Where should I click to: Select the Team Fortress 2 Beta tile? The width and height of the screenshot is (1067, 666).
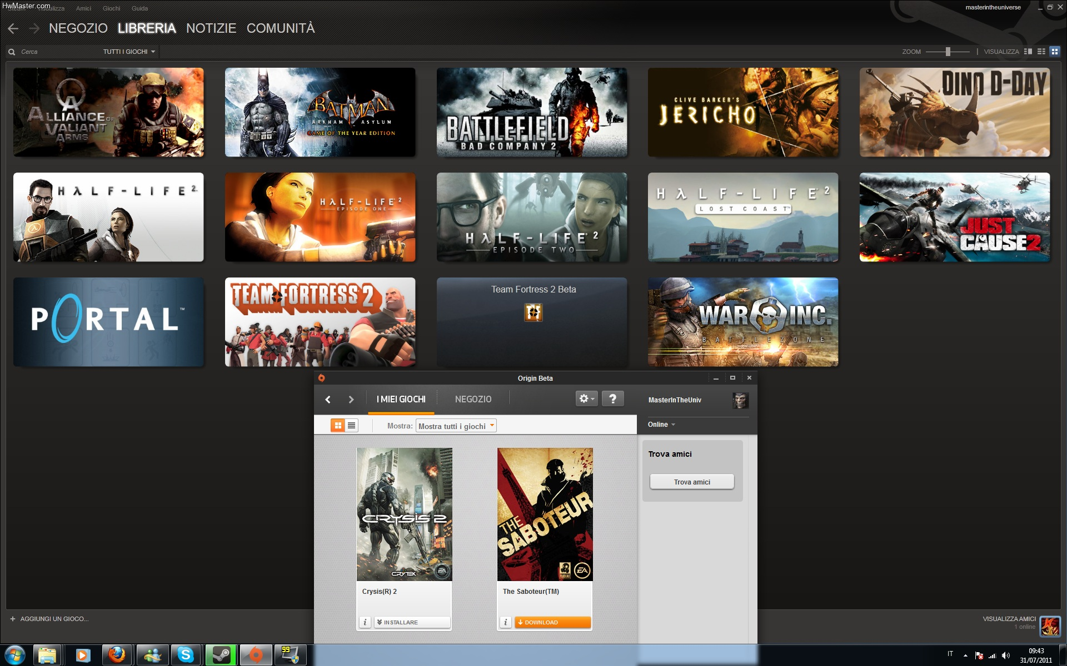(532, 322)
